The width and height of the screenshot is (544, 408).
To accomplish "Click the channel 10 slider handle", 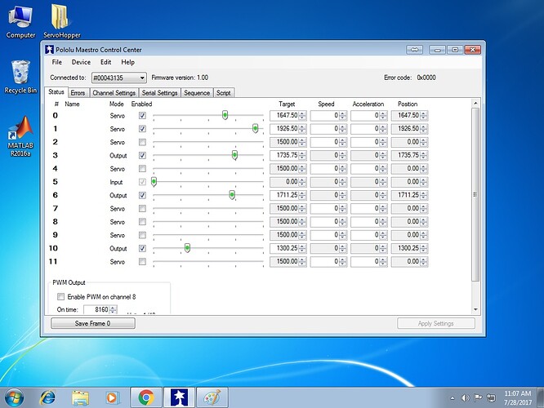I will [187, 248].
